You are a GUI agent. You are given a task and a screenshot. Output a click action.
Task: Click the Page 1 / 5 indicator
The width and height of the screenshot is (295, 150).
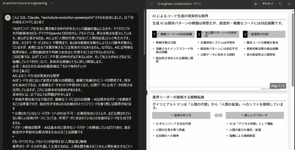tap(278, 86)
